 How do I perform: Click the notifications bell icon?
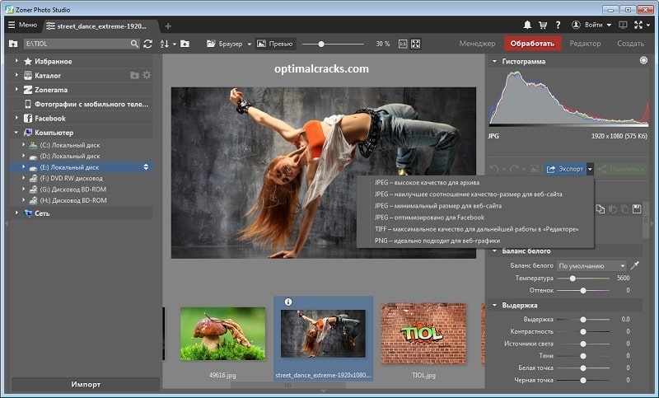pos(527,26)
